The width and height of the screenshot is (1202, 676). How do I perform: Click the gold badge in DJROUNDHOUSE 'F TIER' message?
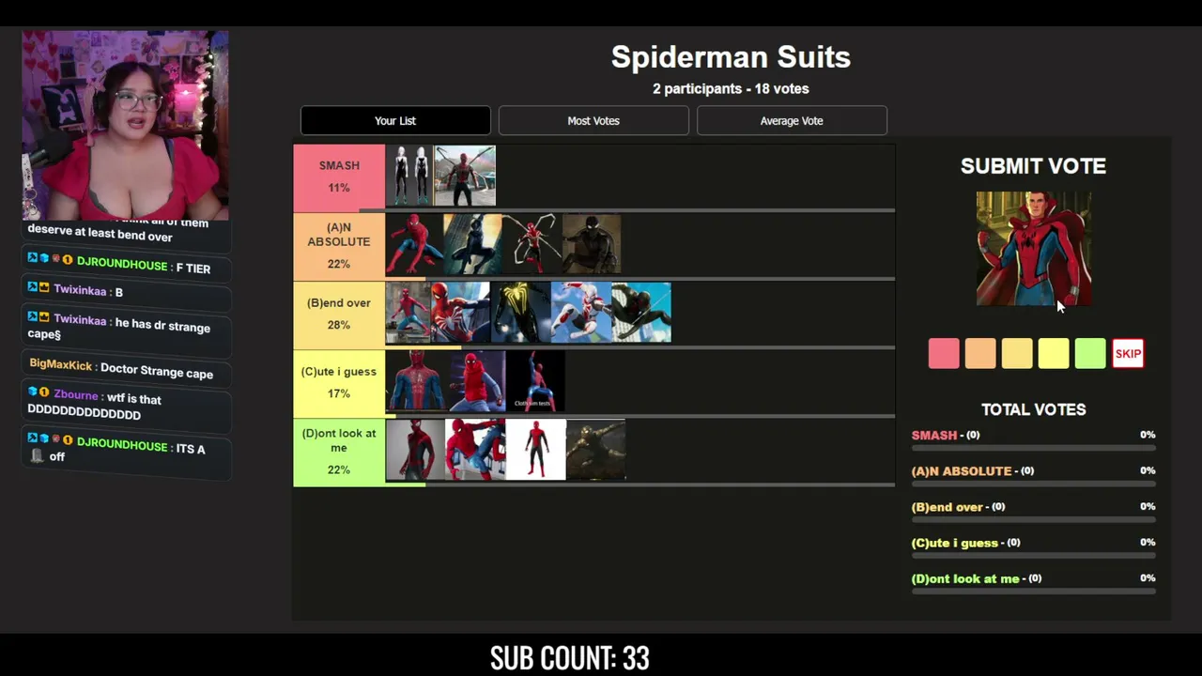(67, 260)
